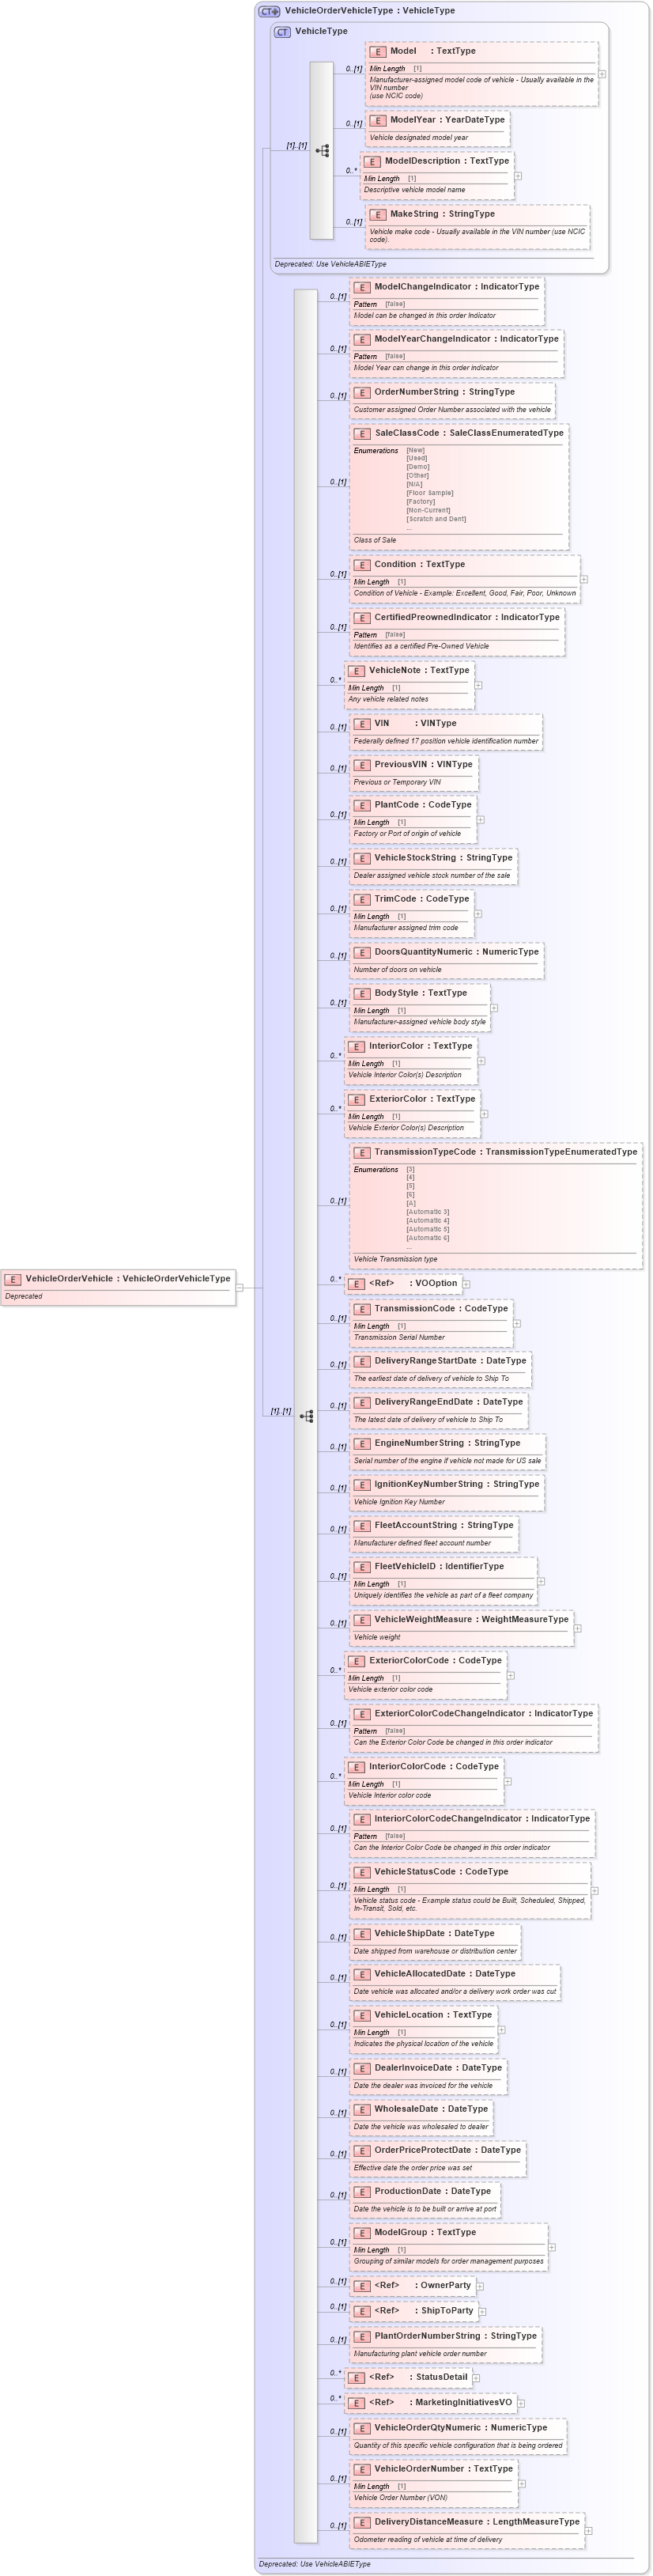Expand the PlantCode : CodeType element
653x2576 pixels.
(x=481, y=820)
